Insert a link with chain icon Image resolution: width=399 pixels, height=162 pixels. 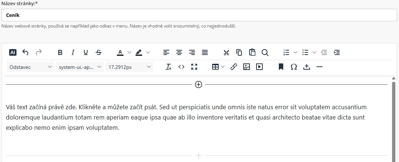point(234,67)
